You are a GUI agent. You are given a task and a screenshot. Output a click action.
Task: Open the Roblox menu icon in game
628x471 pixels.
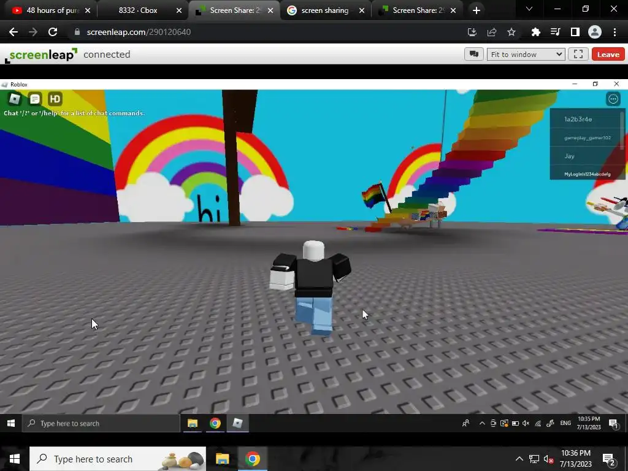click(15, 99)
